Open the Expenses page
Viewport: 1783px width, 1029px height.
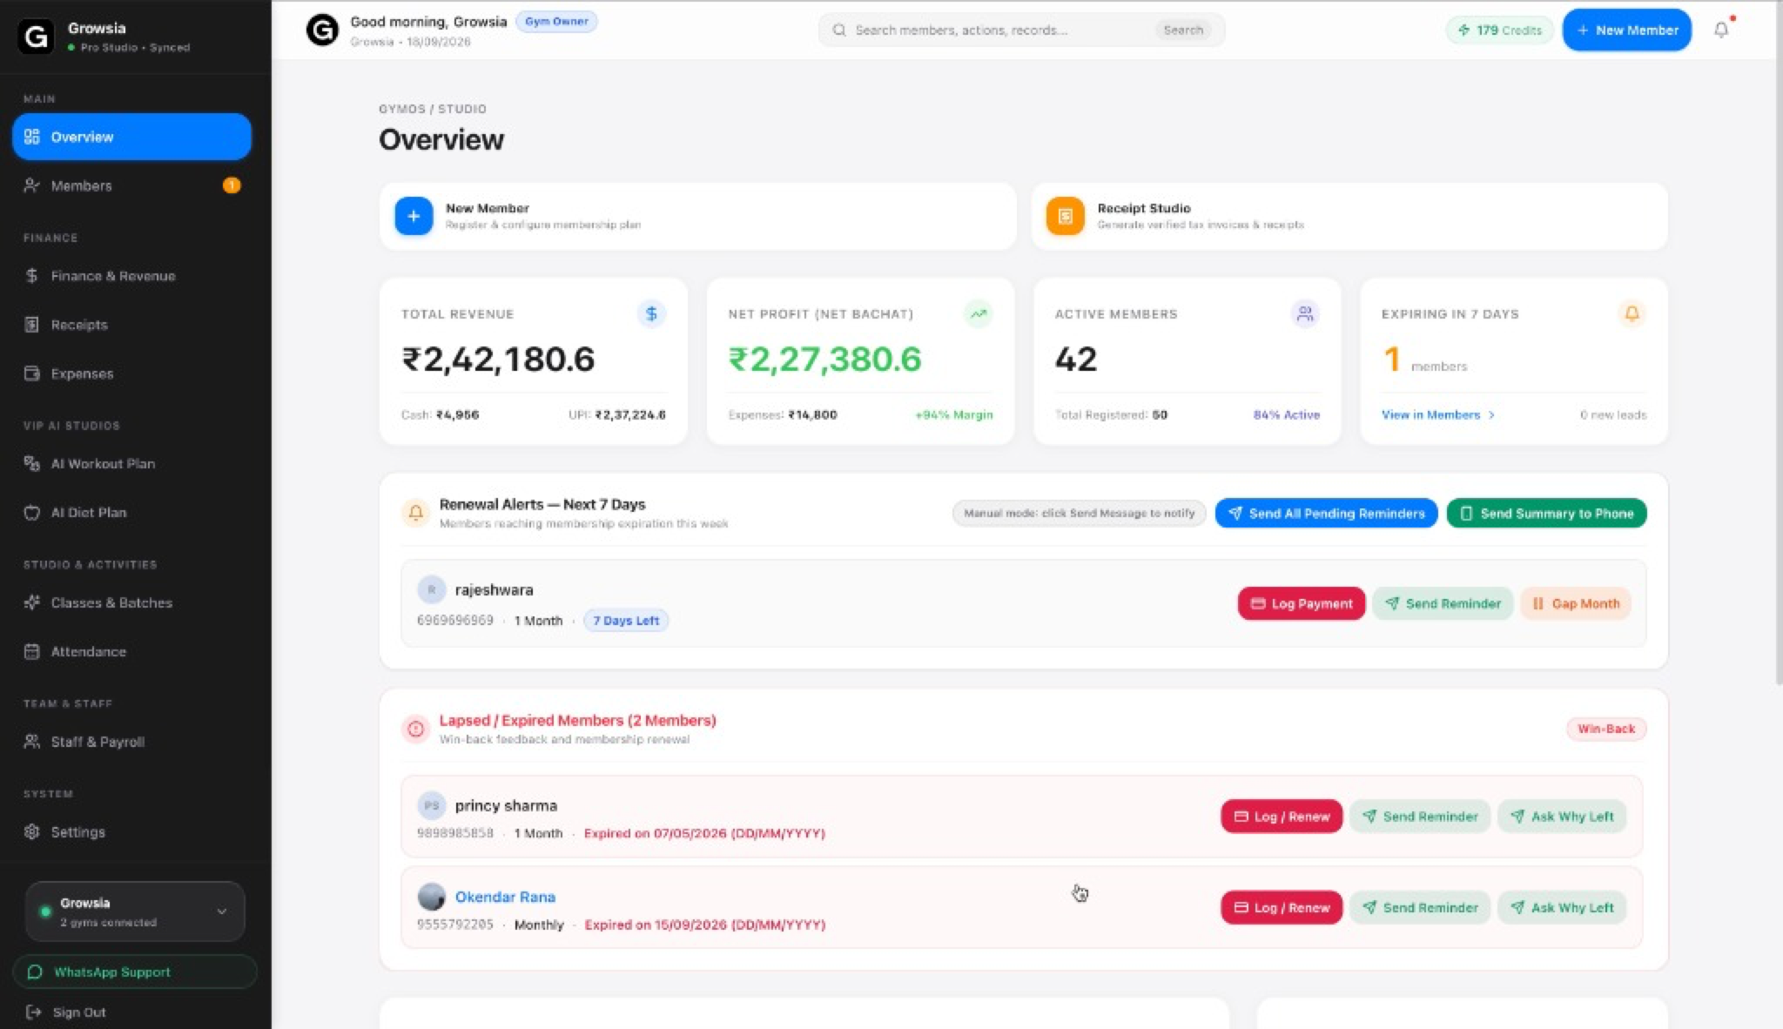[x=131, y=373]
